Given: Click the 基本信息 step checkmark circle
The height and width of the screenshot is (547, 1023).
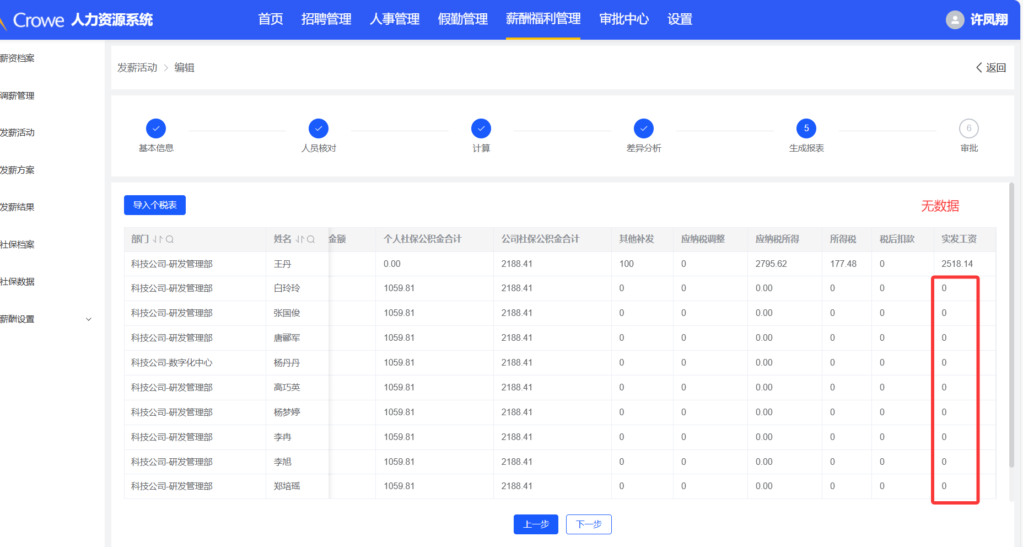Looking at the screenshot, I should click(x=156, y=128).
